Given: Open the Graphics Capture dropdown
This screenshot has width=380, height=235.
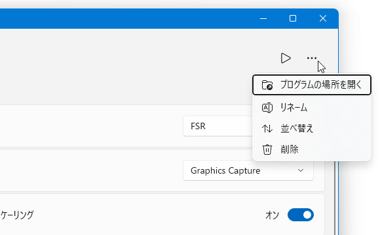Looking at the screenshot, I should pos(248,170).
